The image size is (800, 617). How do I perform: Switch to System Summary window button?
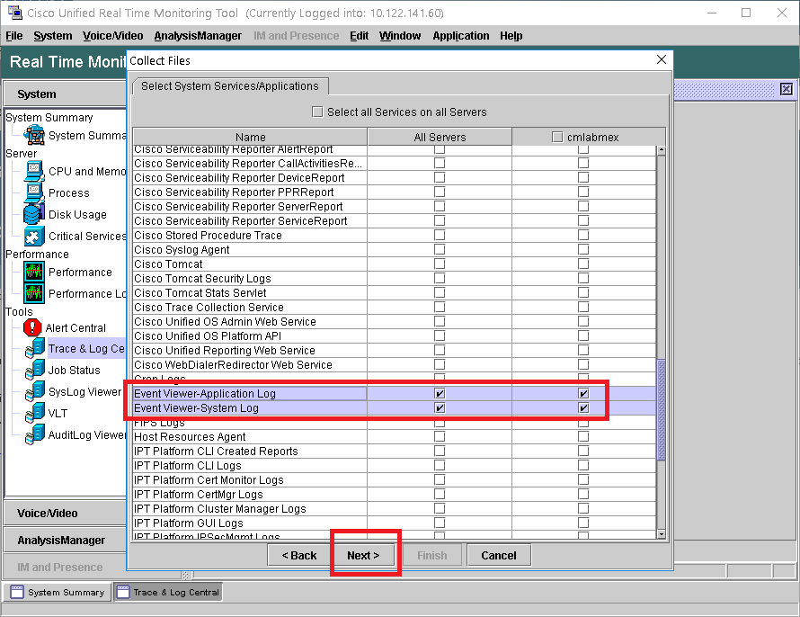(x=58, y=592)
